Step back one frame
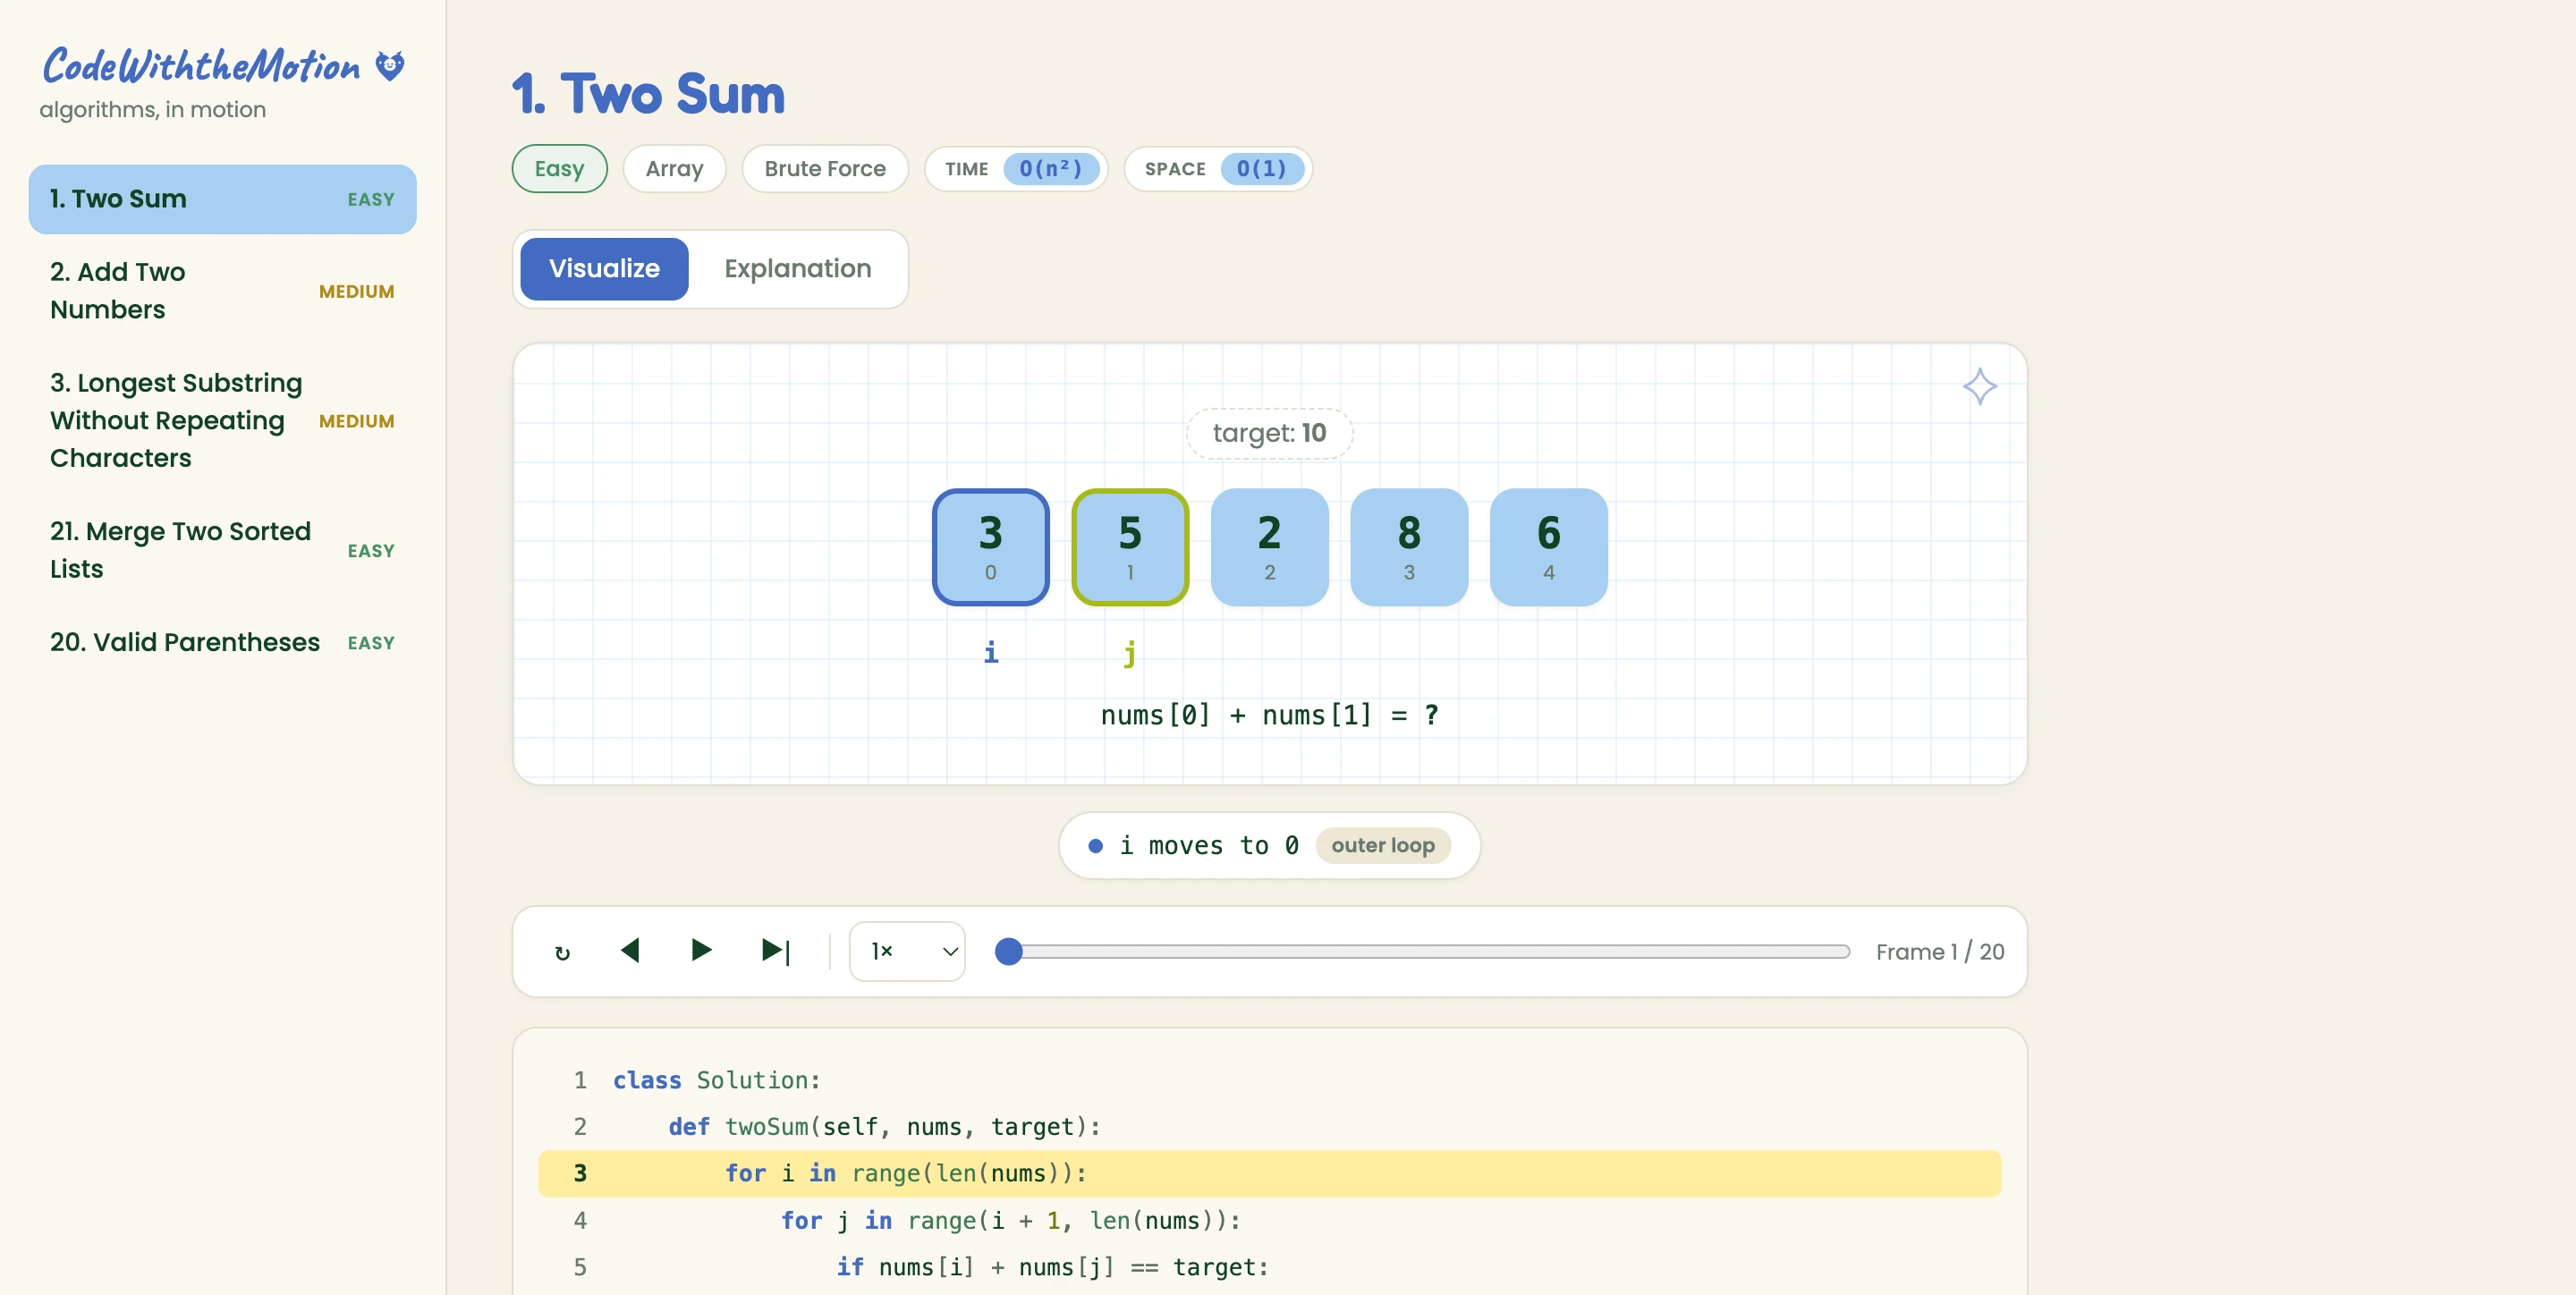 [x=630, y=951]
